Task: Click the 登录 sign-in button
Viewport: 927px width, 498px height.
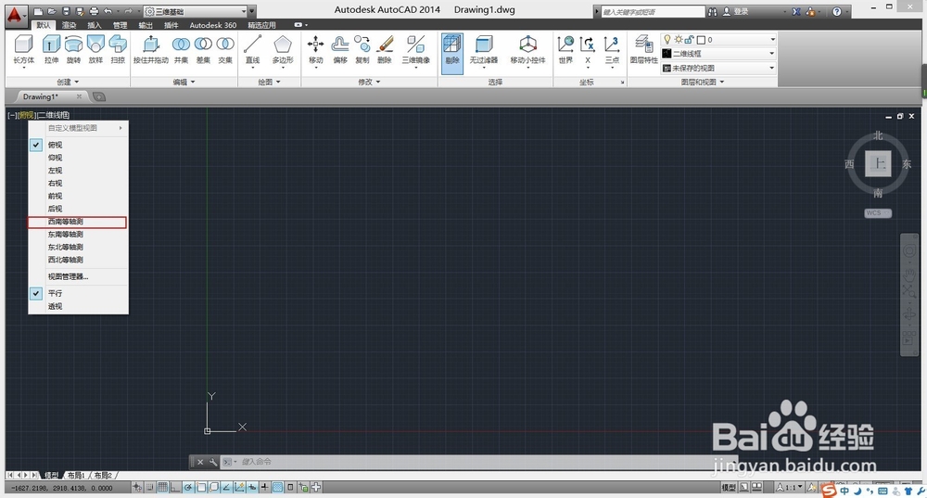Action: (x=737, y=11)
